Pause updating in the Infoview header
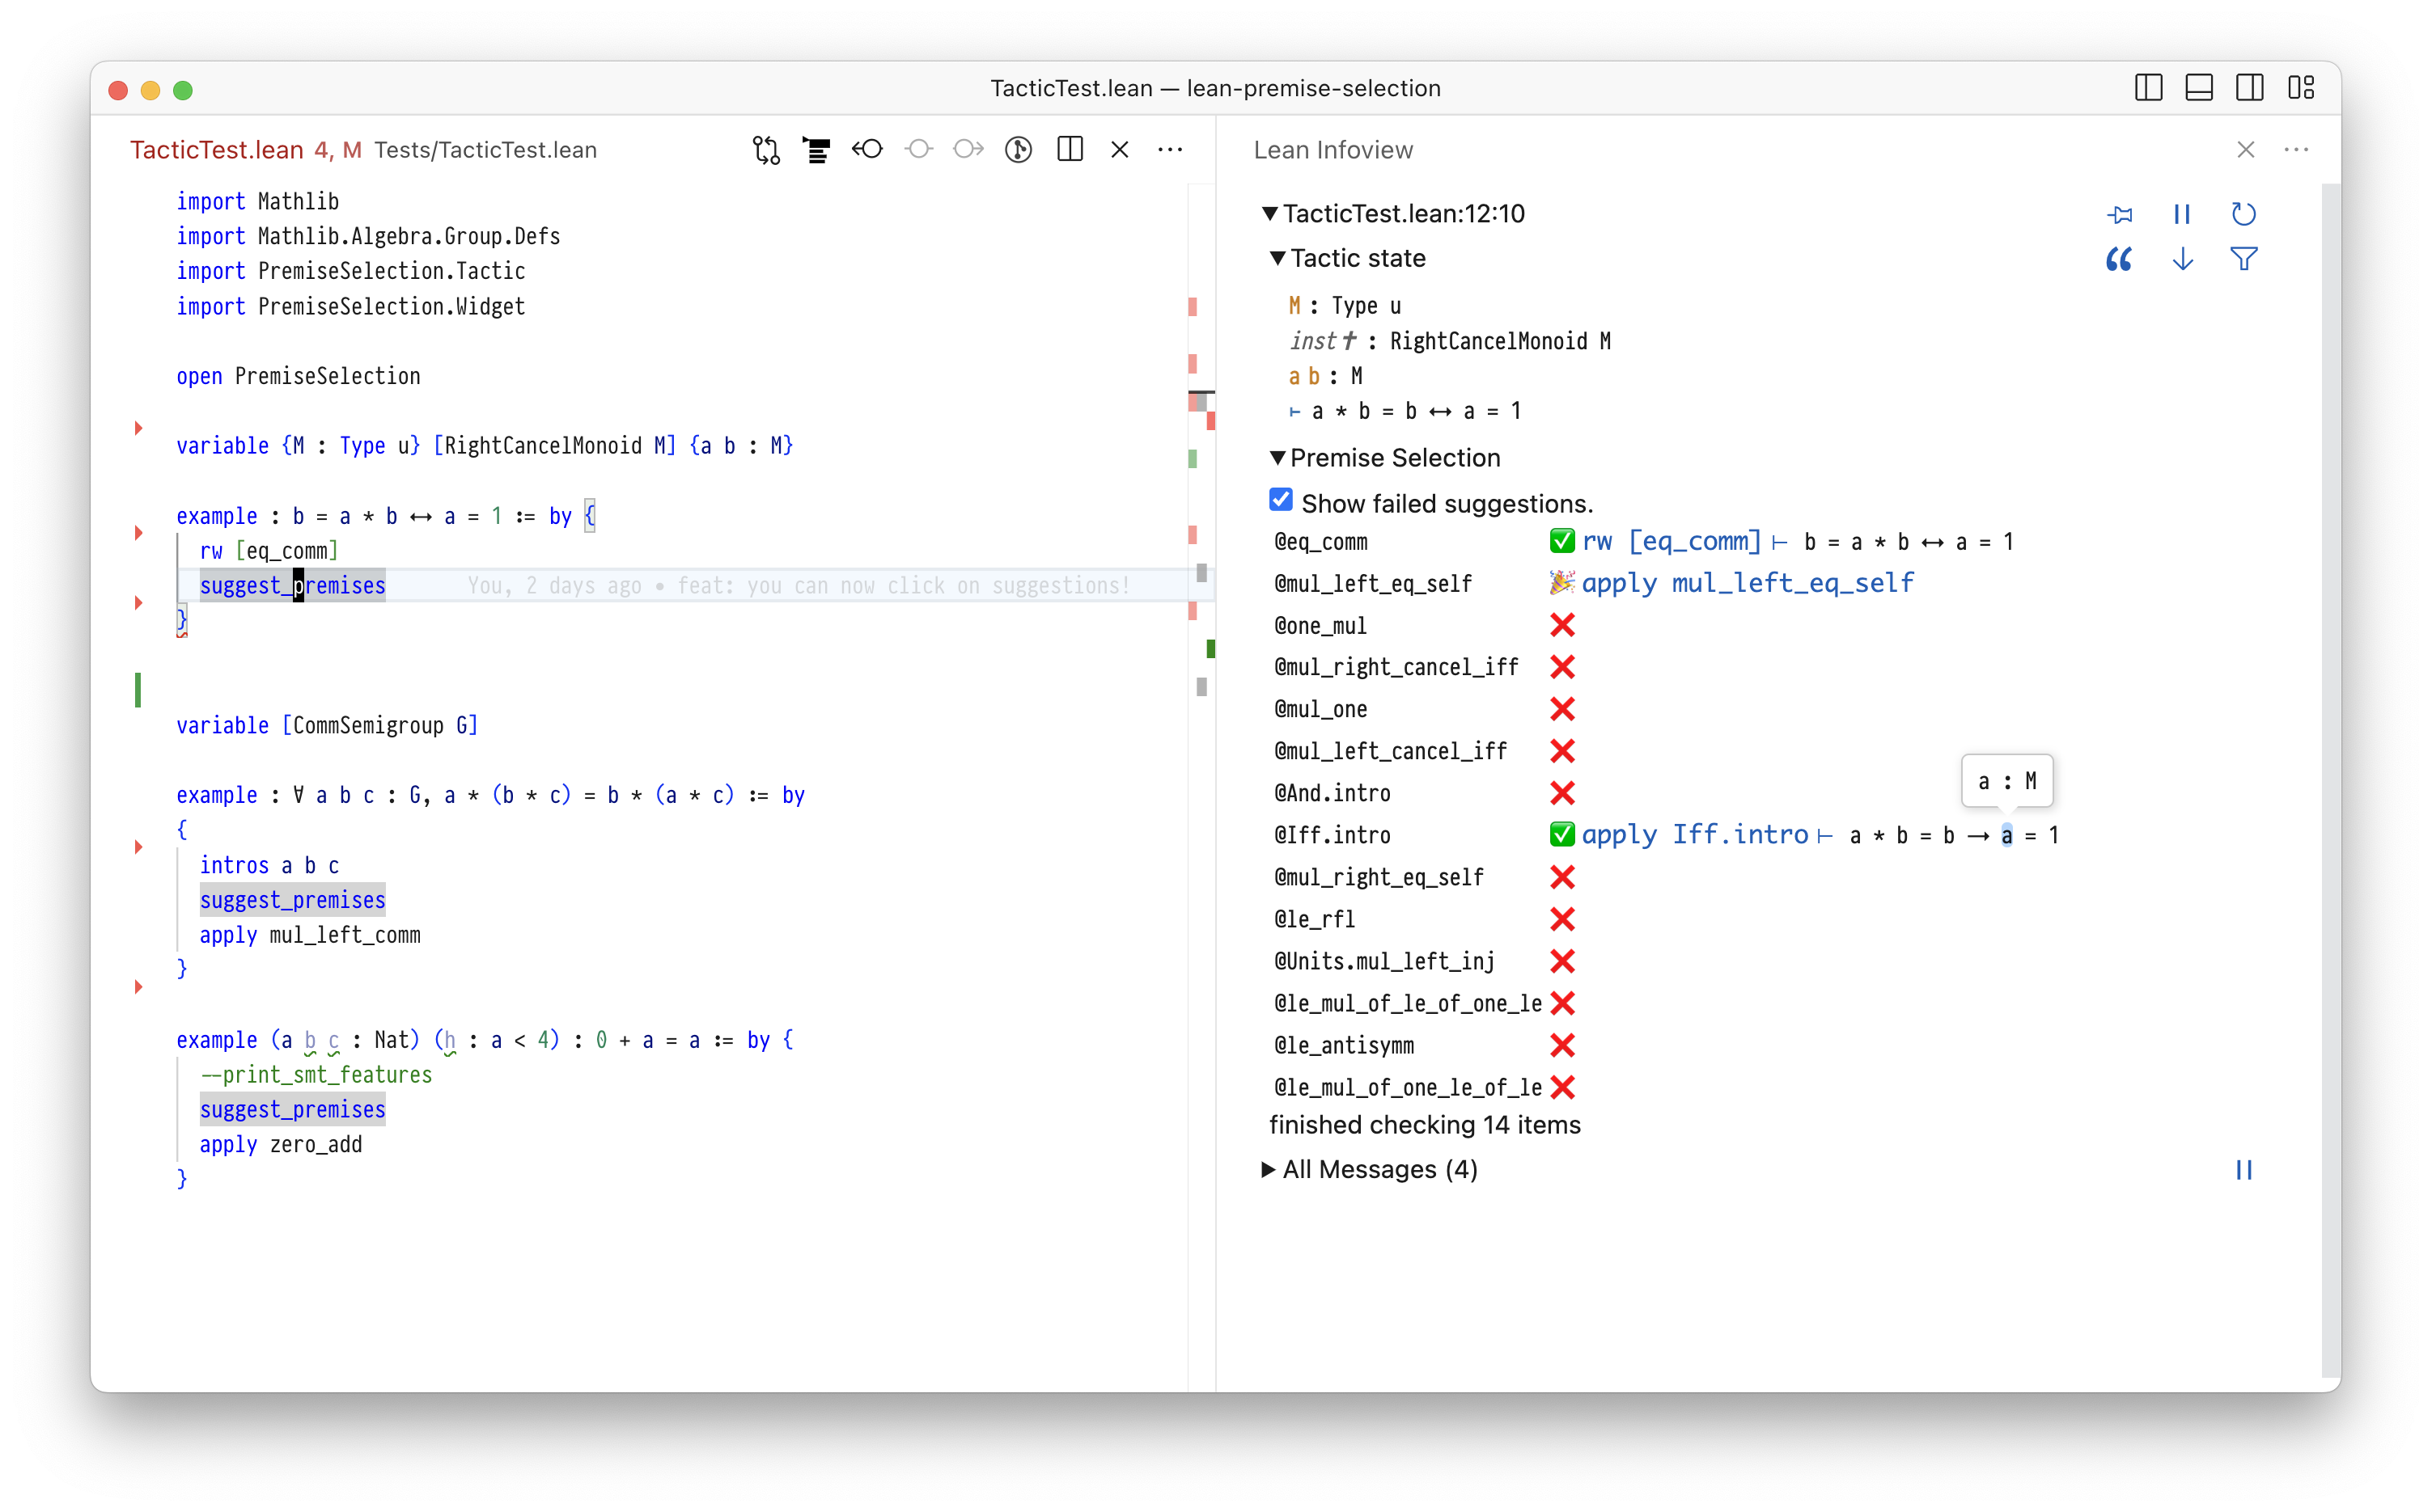This screenshot has width=2432, height=1512. point(2182,214)
